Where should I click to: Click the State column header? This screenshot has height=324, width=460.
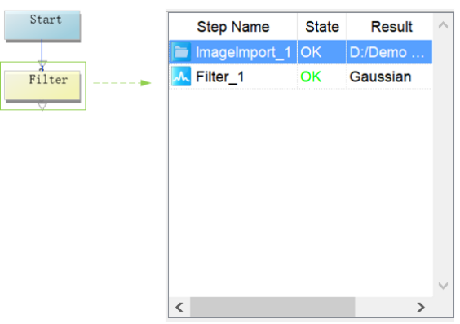click(322, 27)
